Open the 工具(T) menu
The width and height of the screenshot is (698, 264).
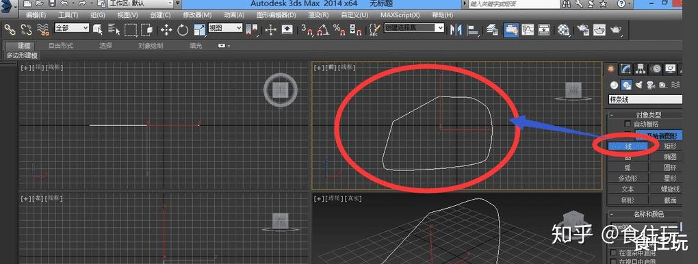[68, 14]
